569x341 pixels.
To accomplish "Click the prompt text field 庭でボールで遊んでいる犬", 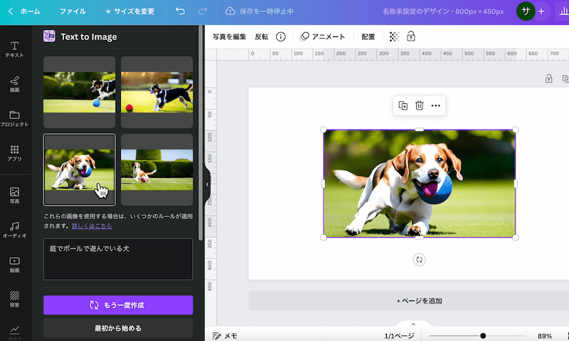I will coord(118,259).
